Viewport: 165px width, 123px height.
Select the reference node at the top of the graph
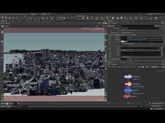pyautogui.click(x=128, y=77)
